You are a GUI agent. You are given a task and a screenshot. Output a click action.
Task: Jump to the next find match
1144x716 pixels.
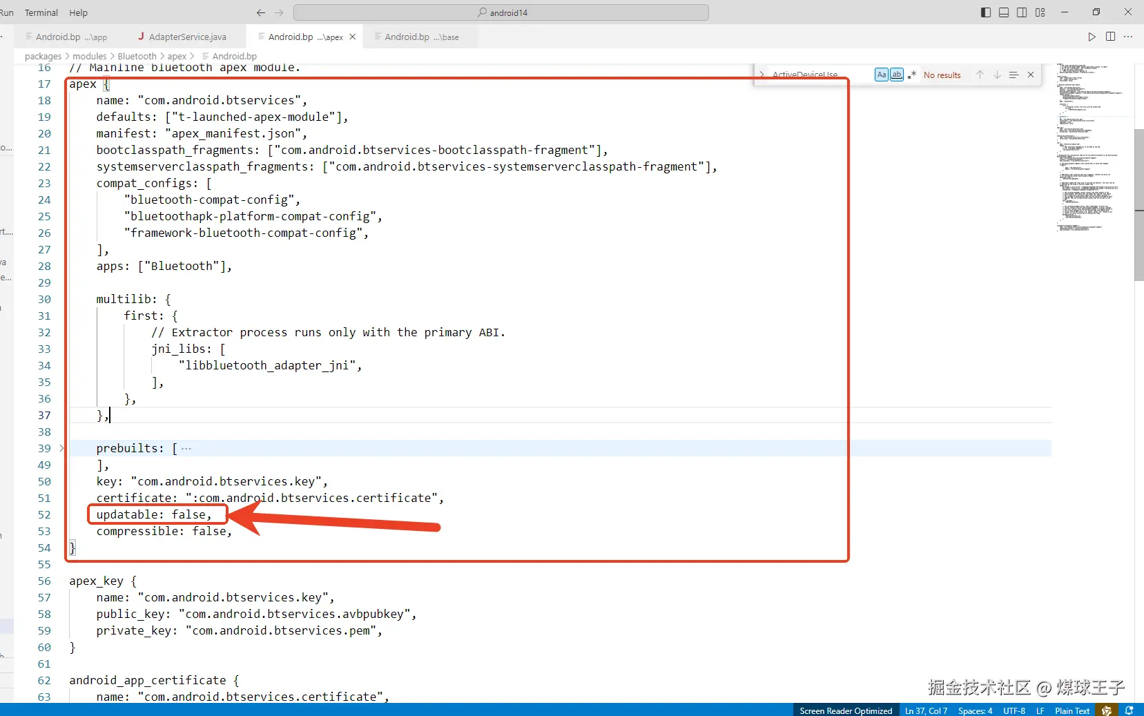click(x=997, y=75)
